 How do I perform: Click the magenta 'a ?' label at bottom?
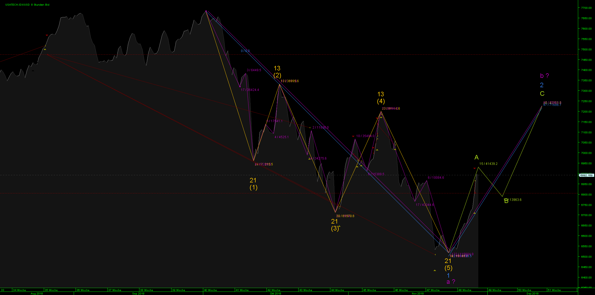[x=451, y=282]
